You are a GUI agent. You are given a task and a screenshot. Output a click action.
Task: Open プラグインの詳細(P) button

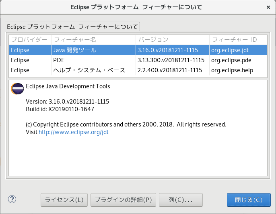tap(123, 200)
